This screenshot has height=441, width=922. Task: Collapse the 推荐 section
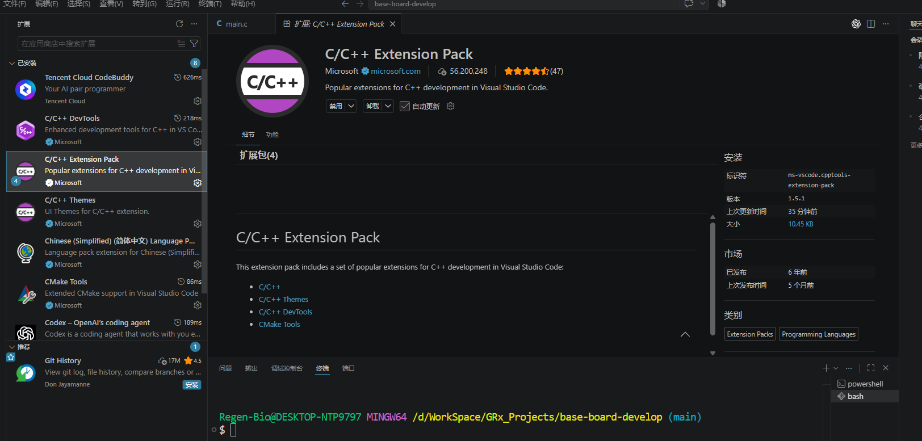point(12,347)
